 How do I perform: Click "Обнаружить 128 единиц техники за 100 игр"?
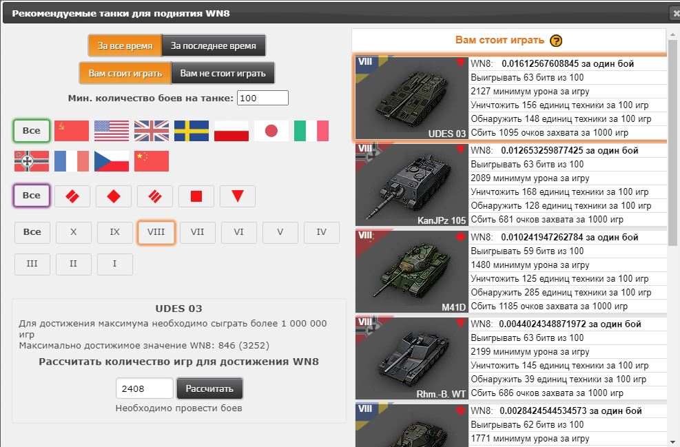pyautogui.click(x=561, y=206)
